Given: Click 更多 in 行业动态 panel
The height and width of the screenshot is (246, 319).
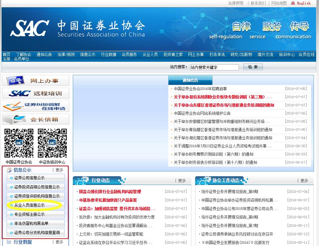Looking at the screenshot, I should click(x=182, y=181).
